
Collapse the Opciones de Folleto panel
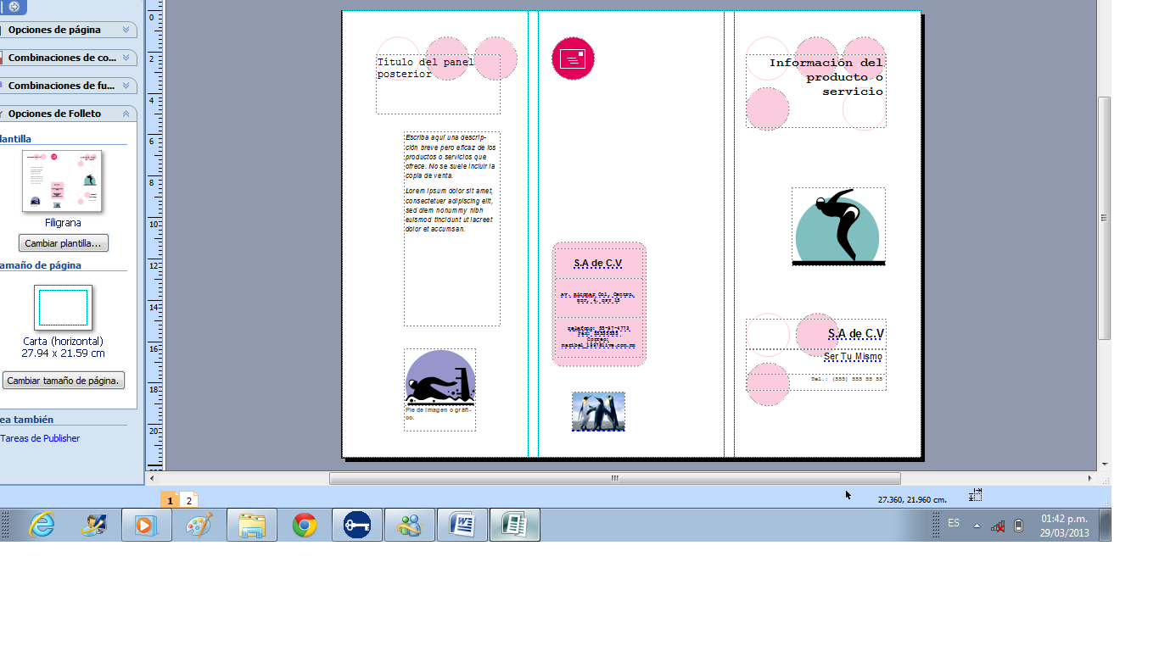[126, 113]
